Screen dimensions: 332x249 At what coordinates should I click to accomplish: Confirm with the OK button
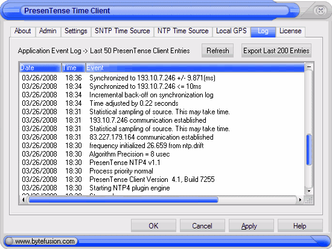153,225
